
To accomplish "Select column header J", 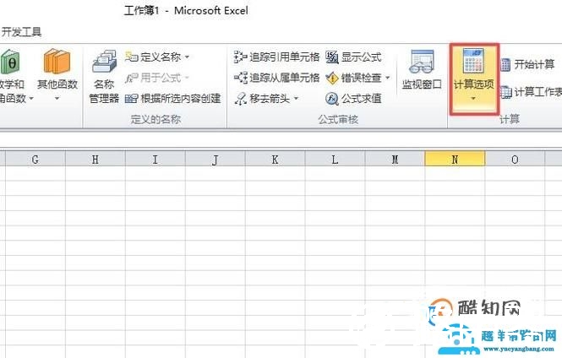I will (x=215, y=160).
